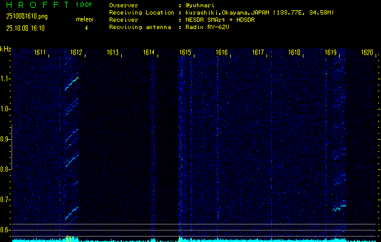Click the 1612 time marker

click(76, 53)
